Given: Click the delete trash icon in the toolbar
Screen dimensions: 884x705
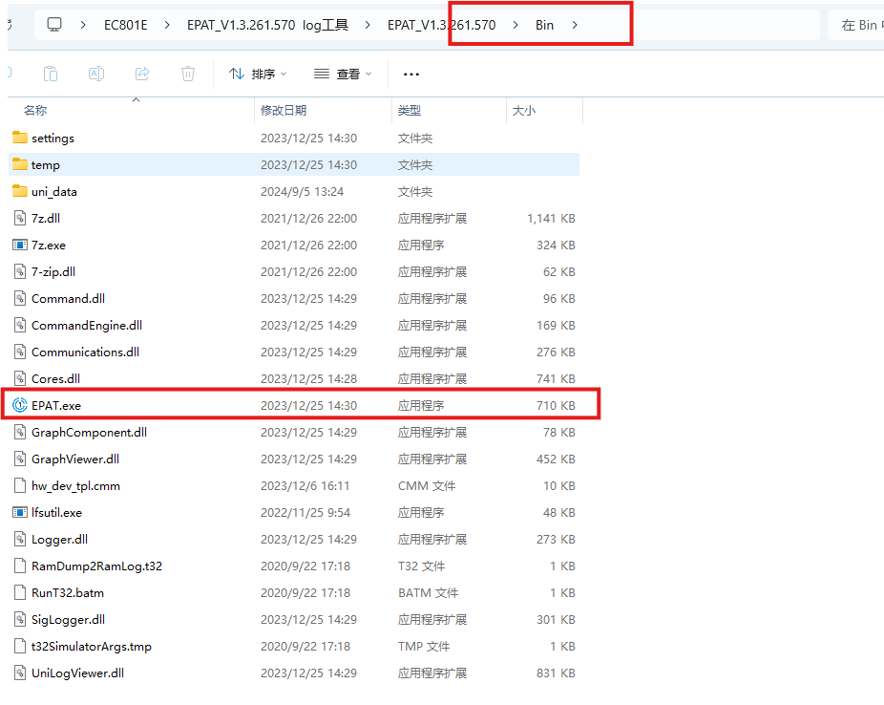Looking at the screenshot, I should point(188,74).
